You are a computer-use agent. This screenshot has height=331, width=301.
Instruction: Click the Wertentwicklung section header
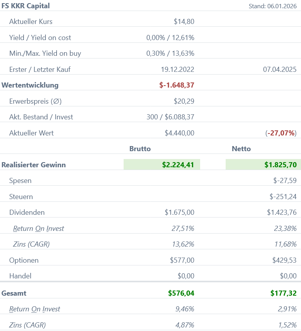(x=30, y=85)
